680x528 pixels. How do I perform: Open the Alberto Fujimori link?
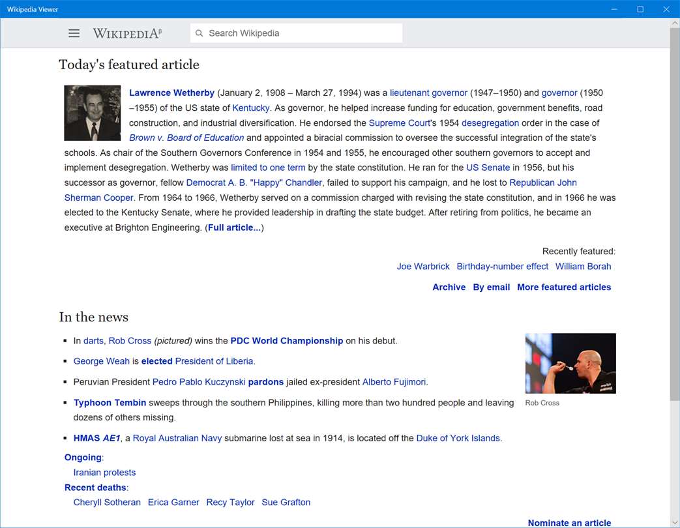pyautogui.click(x=394, y=383)
